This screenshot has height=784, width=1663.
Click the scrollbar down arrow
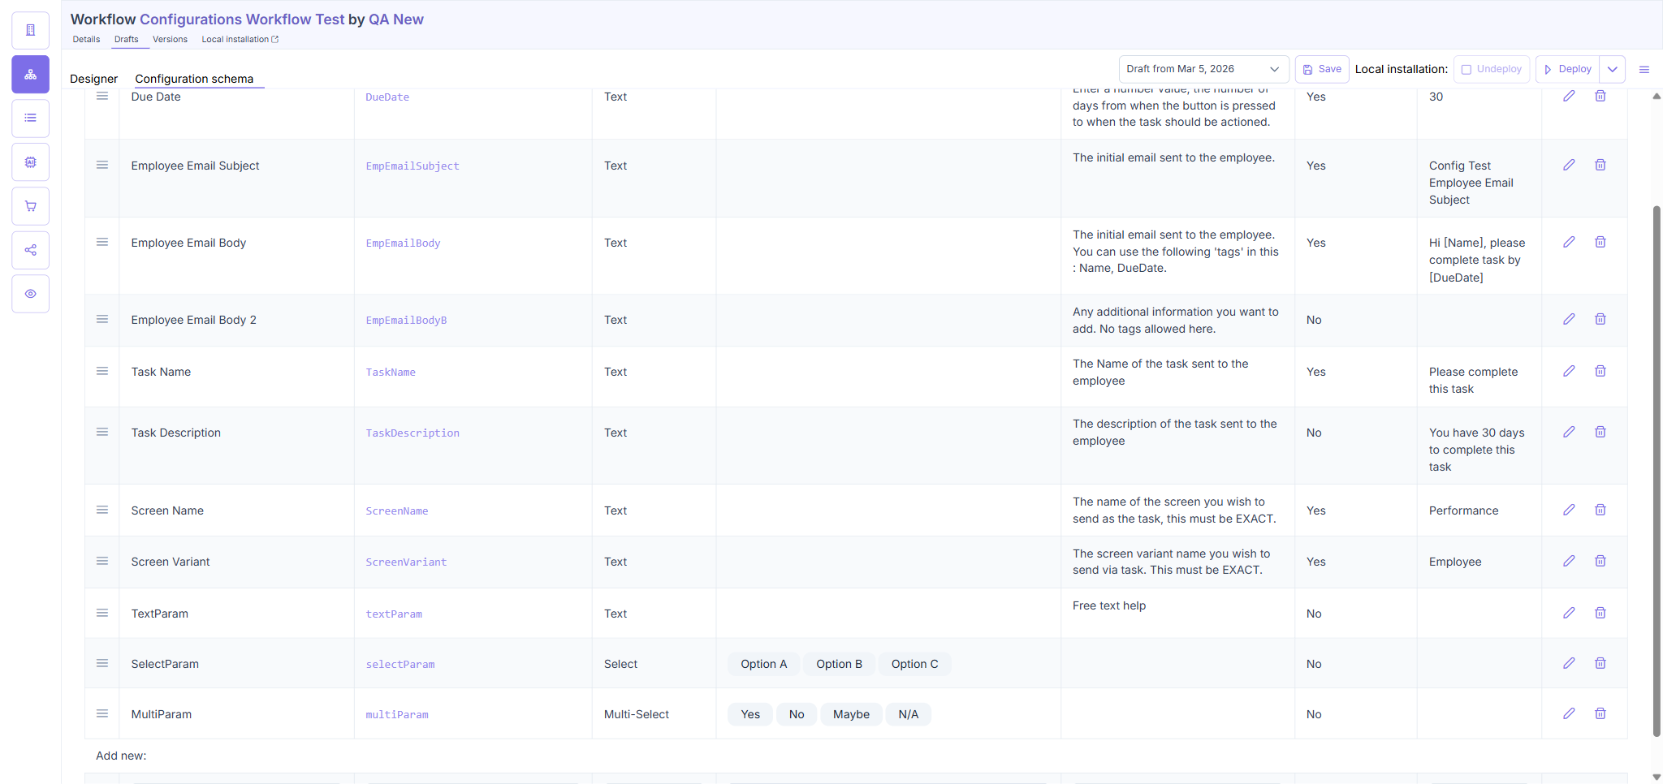(x=1657, y=777)
